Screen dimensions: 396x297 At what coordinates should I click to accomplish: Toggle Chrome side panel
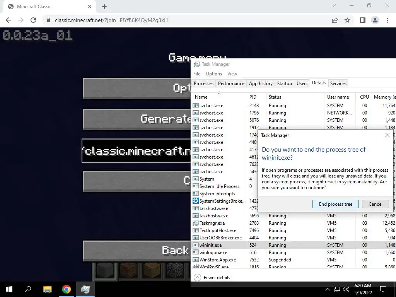[x=363, y=20]
